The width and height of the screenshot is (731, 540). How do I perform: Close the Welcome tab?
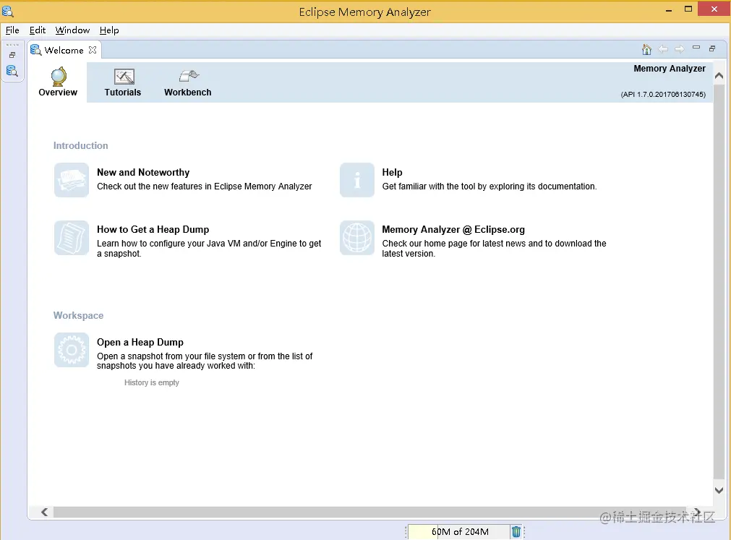coord(93,50)
